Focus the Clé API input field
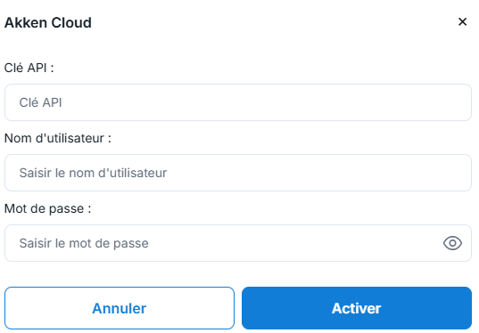Image resolution: width=479 pixels, height=333 pixels. coord(238,102)
